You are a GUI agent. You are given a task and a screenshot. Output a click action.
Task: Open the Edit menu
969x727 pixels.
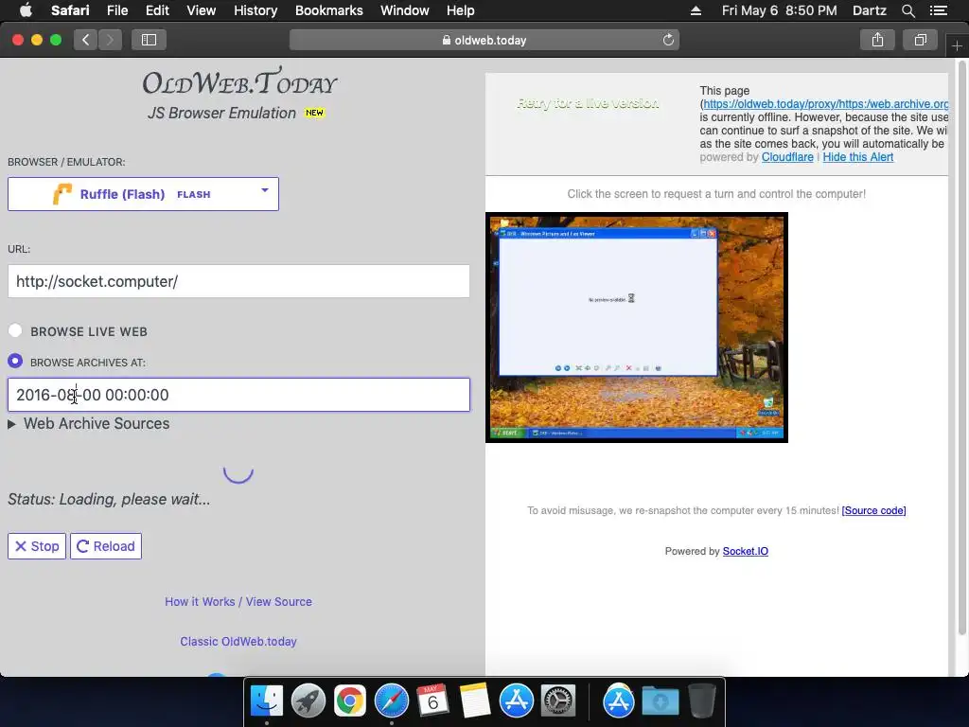pos(157,10)
